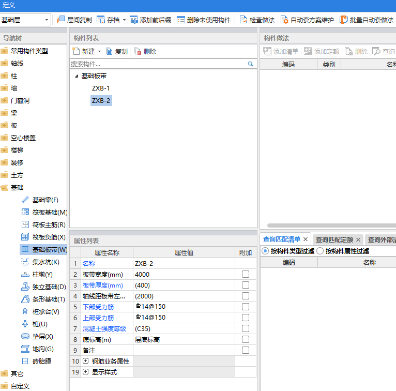Collapse the 基础板带 tree node
Screen dimensions: 396x391
[x=77, y=76]
